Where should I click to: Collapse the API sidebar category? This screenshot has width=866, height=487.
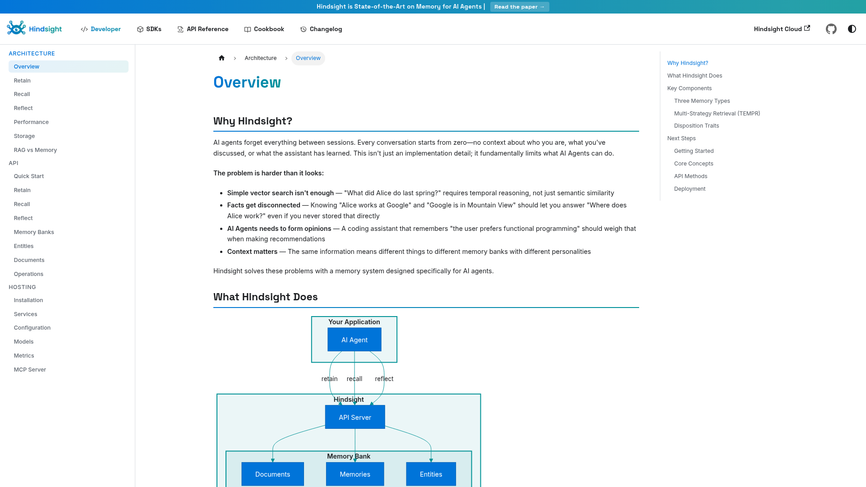(x=14, y=163)
